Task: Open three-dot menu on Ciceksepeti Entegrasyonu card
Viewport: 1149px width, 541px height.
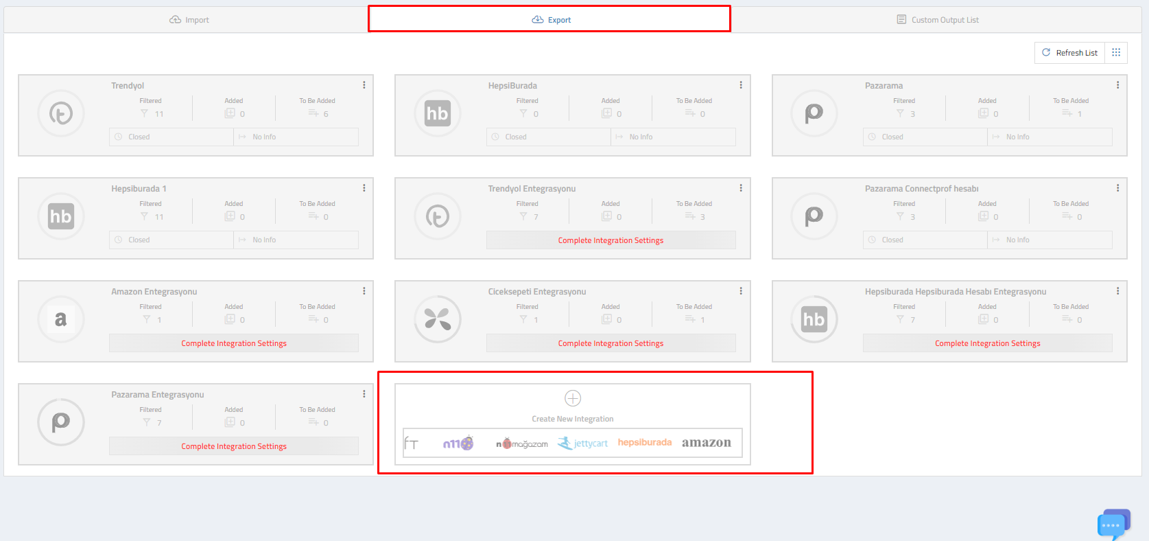Action: click(x=741, y=291)
